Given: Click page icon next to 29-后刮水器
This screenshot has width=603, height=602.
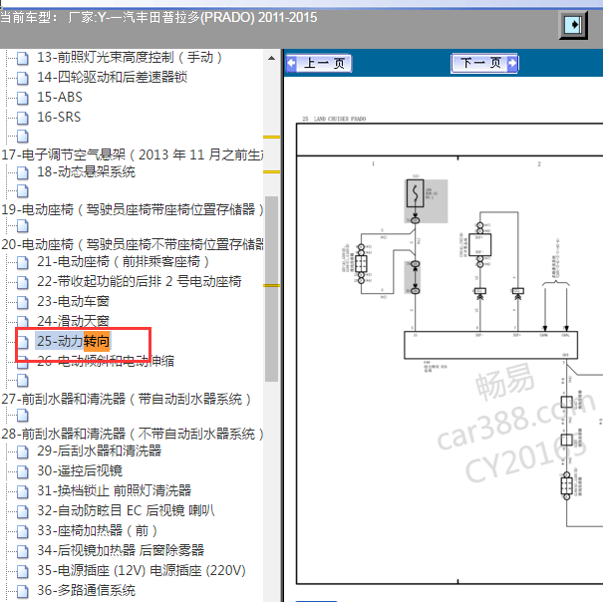Looking at the screenshot, I should [x=23, y=451].
